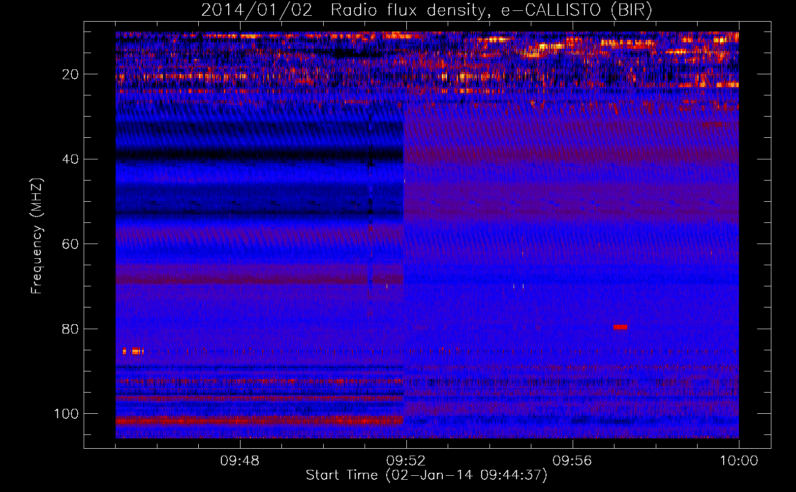Click the orange-yellow burst near 85 MHz at left
The height and width of the screenshot is (492, 796).
click(x=133, y=351)
